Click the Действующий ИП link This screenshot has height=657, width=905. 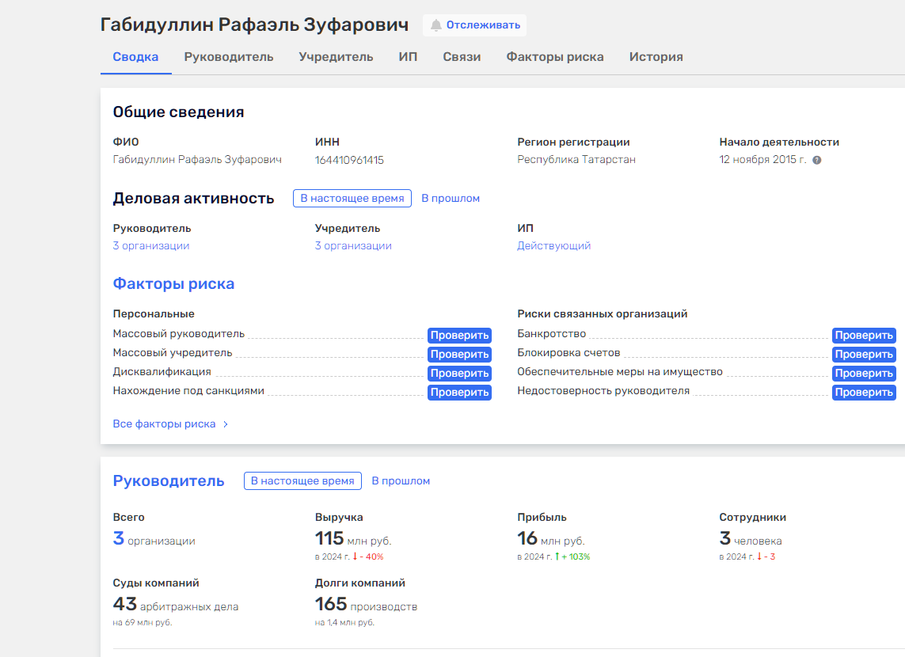(x=553, y=246)
